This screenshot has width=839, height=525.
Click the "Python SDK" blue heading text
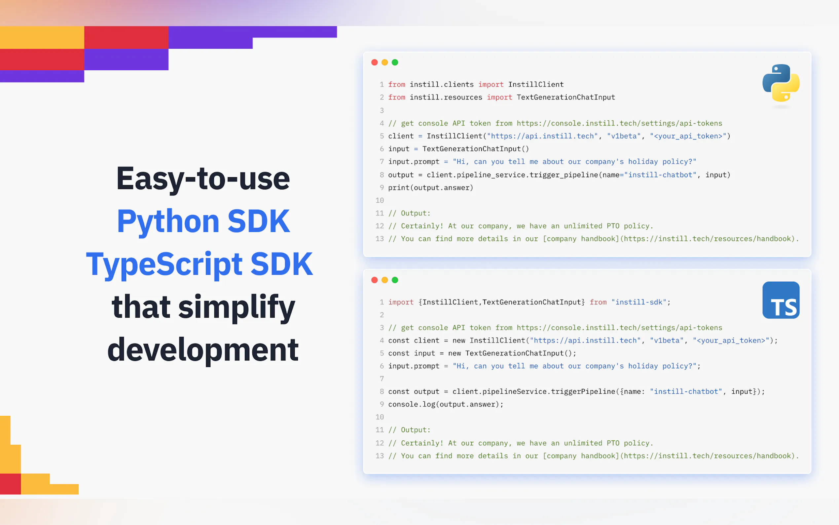pos(203,221)
